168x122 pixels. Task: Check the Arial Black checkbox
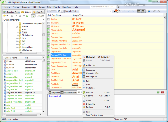click(x=49, y=73)
